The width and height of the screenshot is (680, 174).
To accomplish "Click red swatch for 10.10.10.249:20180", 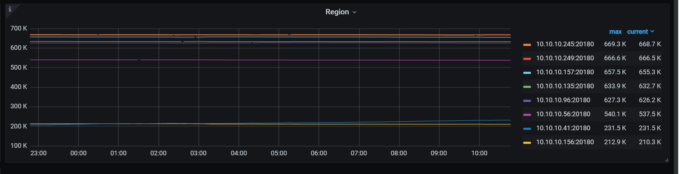I will 527,58.
